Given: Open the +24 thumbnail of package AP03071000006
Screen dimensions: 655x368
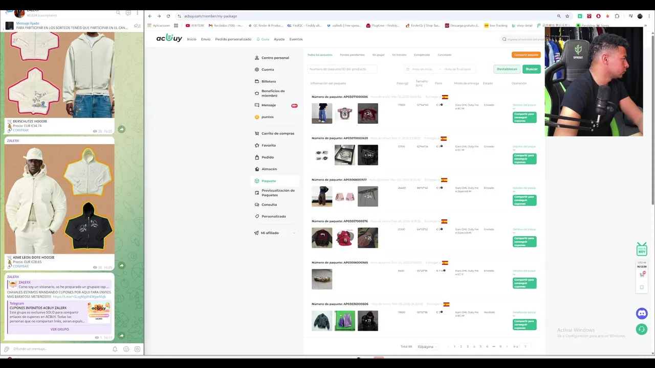Looking at the screenshot, I should coord(368,113).
